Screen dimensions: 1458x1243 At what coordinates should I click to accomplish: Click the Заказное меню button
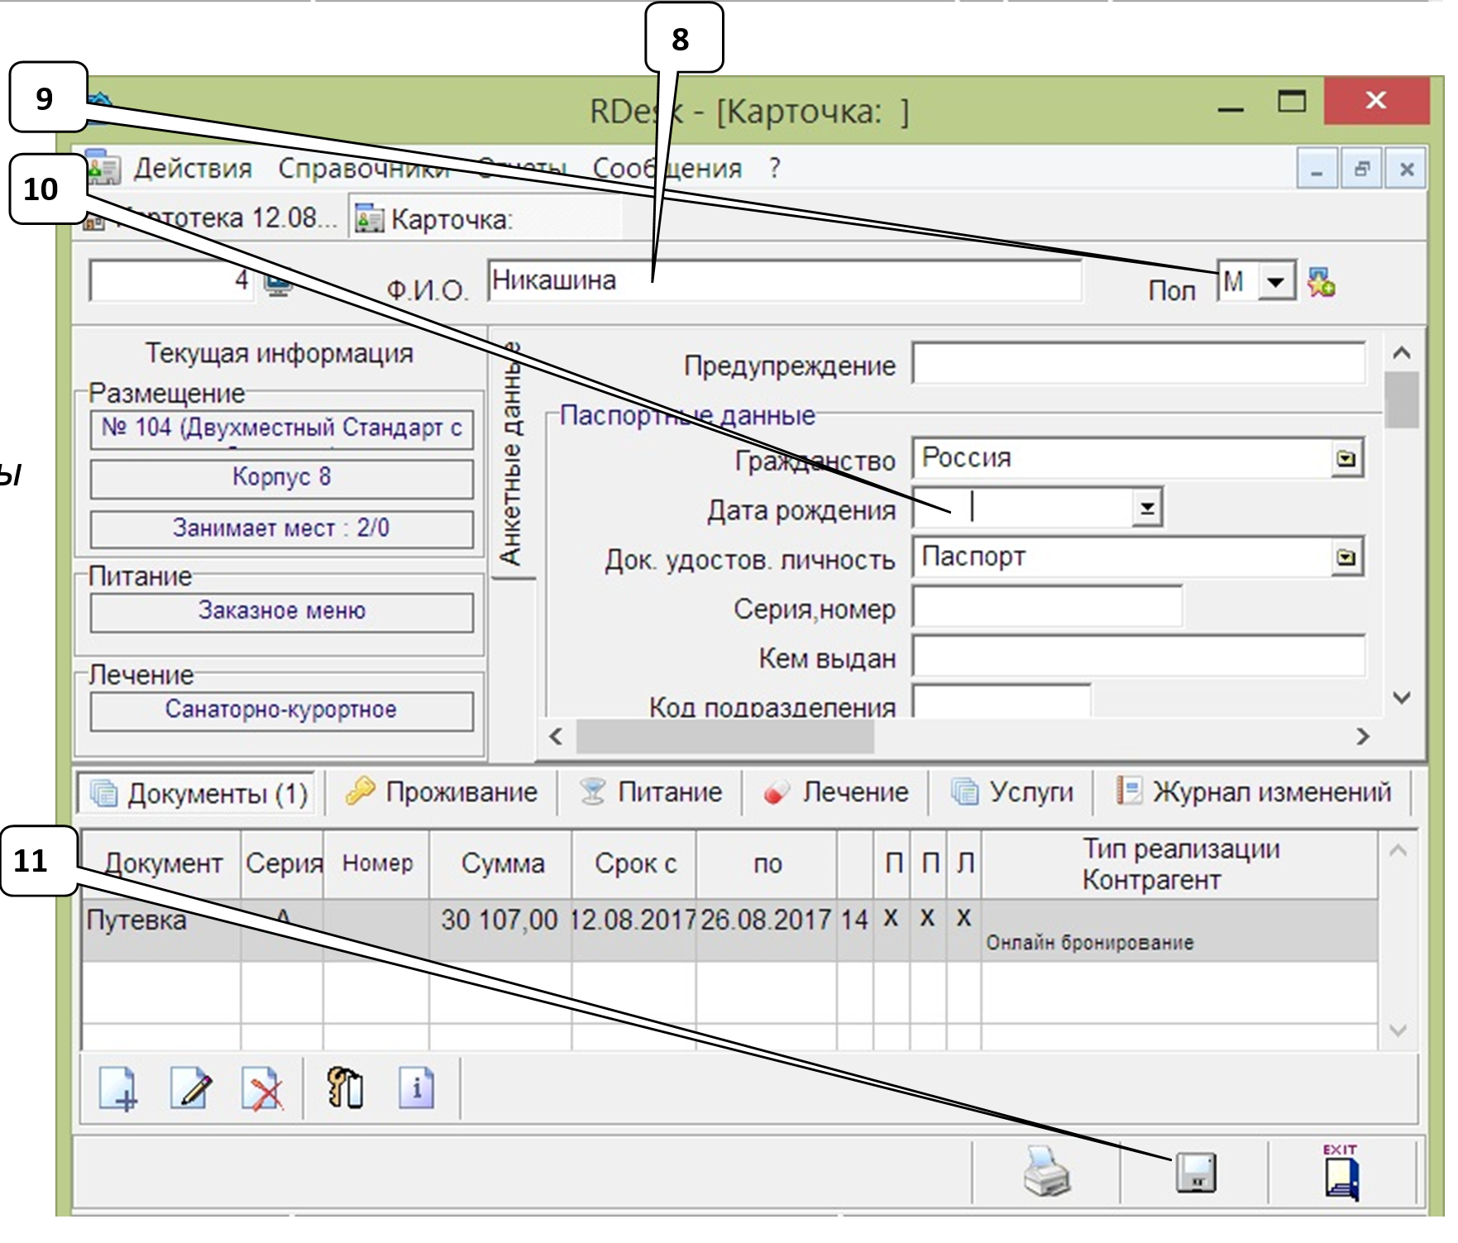(281, 611)
